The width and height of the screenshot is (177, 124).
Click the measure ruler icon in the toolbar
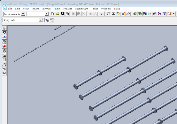(x=128, y=14)
